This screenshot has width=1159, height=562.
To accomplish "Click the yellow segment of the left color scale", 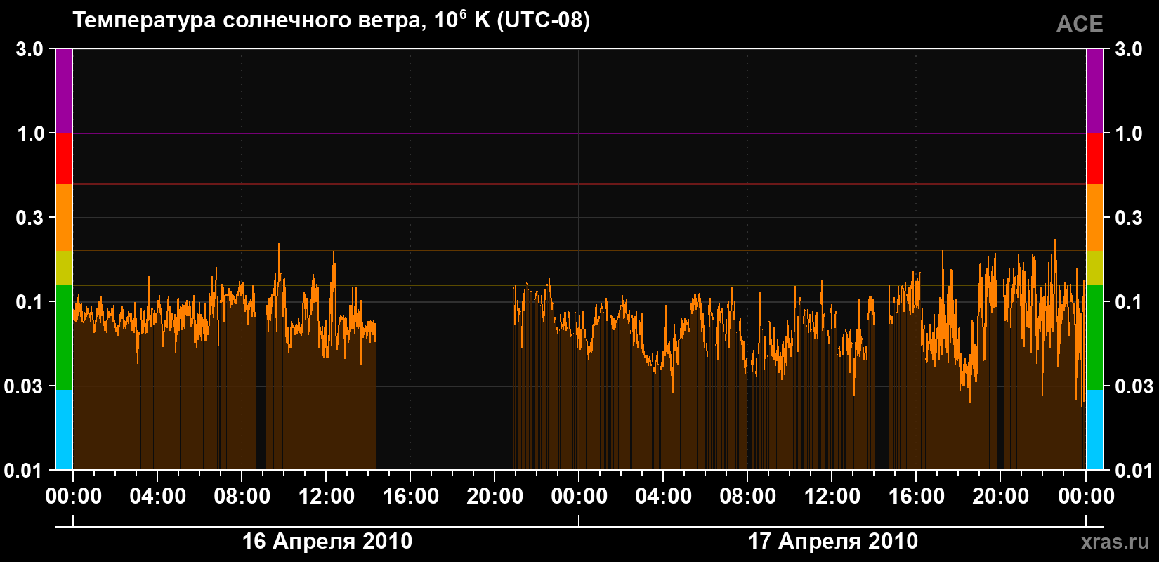I will (x=64, y=268).
